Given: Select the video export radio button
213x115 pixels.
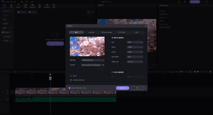Looking at the screenshot, I should [x=112, y=38].
